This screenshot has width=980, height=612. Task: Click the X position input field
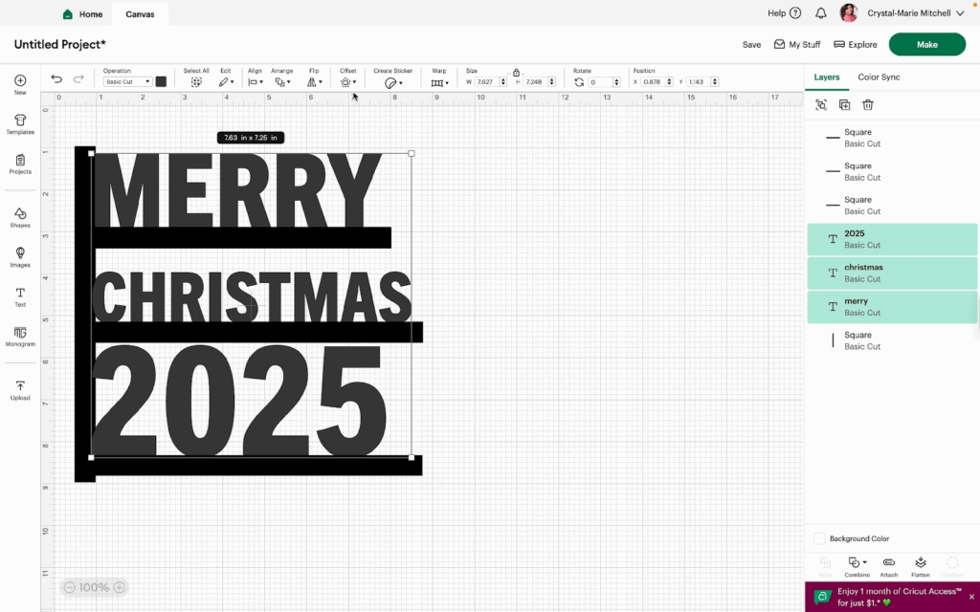click(x=653, y=82)
